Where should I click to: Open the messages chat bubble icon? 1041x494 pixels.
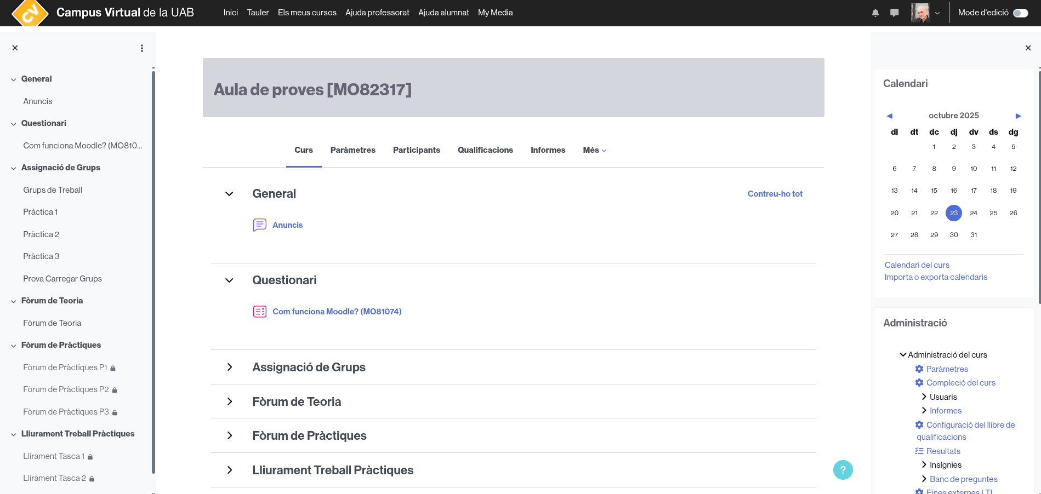point(895,13)
